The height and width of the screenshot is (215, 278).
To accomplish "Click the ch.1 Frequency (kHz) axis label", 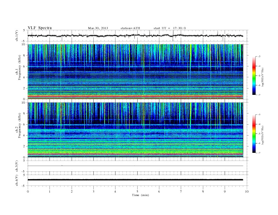I will point(18,67).
